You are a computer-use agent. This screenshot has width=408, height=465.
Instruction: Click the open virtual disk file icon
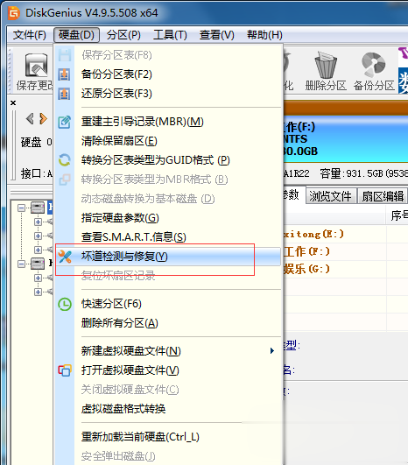64,370
